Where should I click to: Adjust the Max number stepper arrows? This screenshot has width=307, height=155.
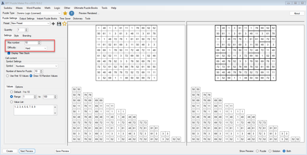(39, 43)
